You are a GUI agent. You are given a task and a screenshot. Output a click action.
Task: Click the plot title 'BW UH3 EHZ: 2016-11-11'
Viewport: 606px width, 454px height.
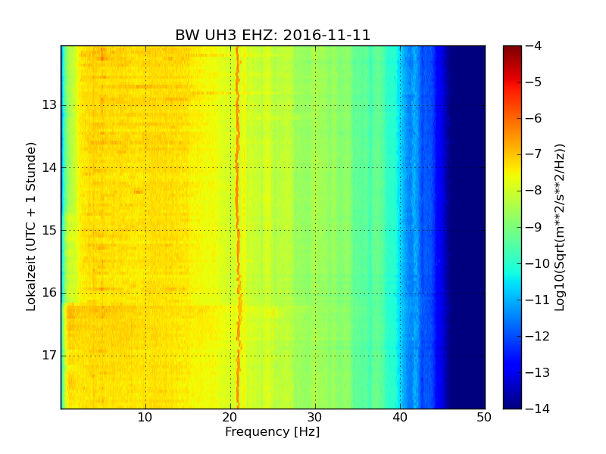(273, 35)
